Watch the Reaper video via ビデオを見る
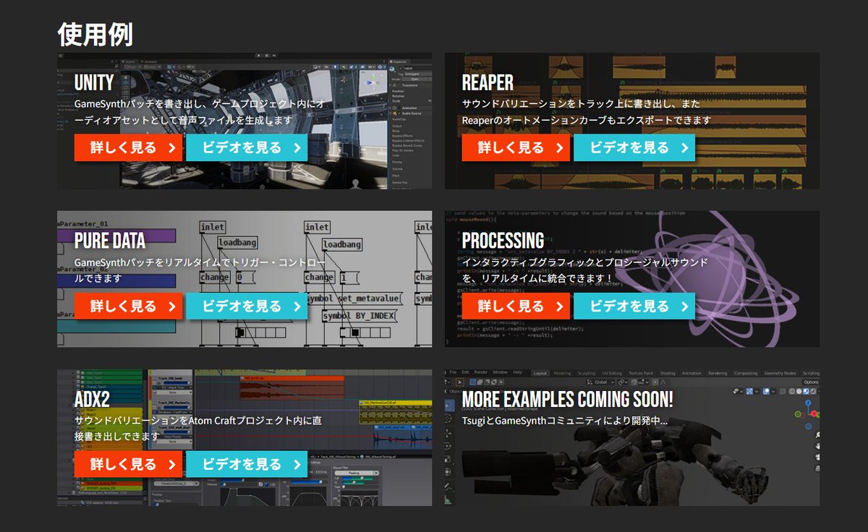The width and height of the screenshot is (868, 532). (634, 147)
